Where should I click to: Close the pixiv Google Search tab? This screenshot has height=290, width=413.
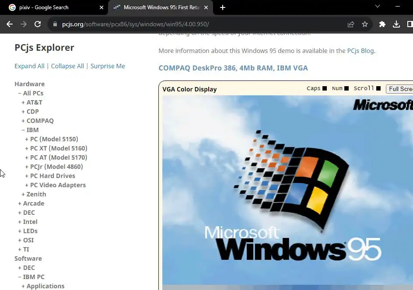101,7
